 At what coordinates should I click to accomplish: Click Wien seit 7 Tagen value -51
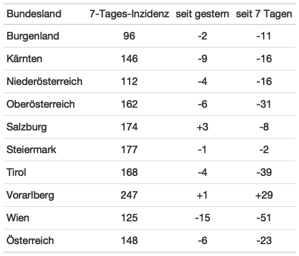(264, 218)
